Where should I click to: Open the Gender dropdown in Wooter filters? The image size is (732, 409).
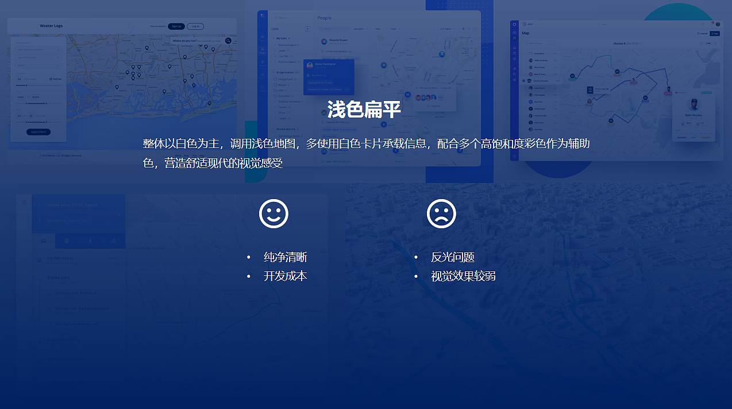pos(38,65)
